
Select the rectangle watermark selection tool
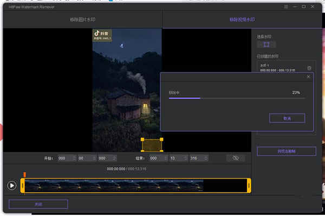266,45
